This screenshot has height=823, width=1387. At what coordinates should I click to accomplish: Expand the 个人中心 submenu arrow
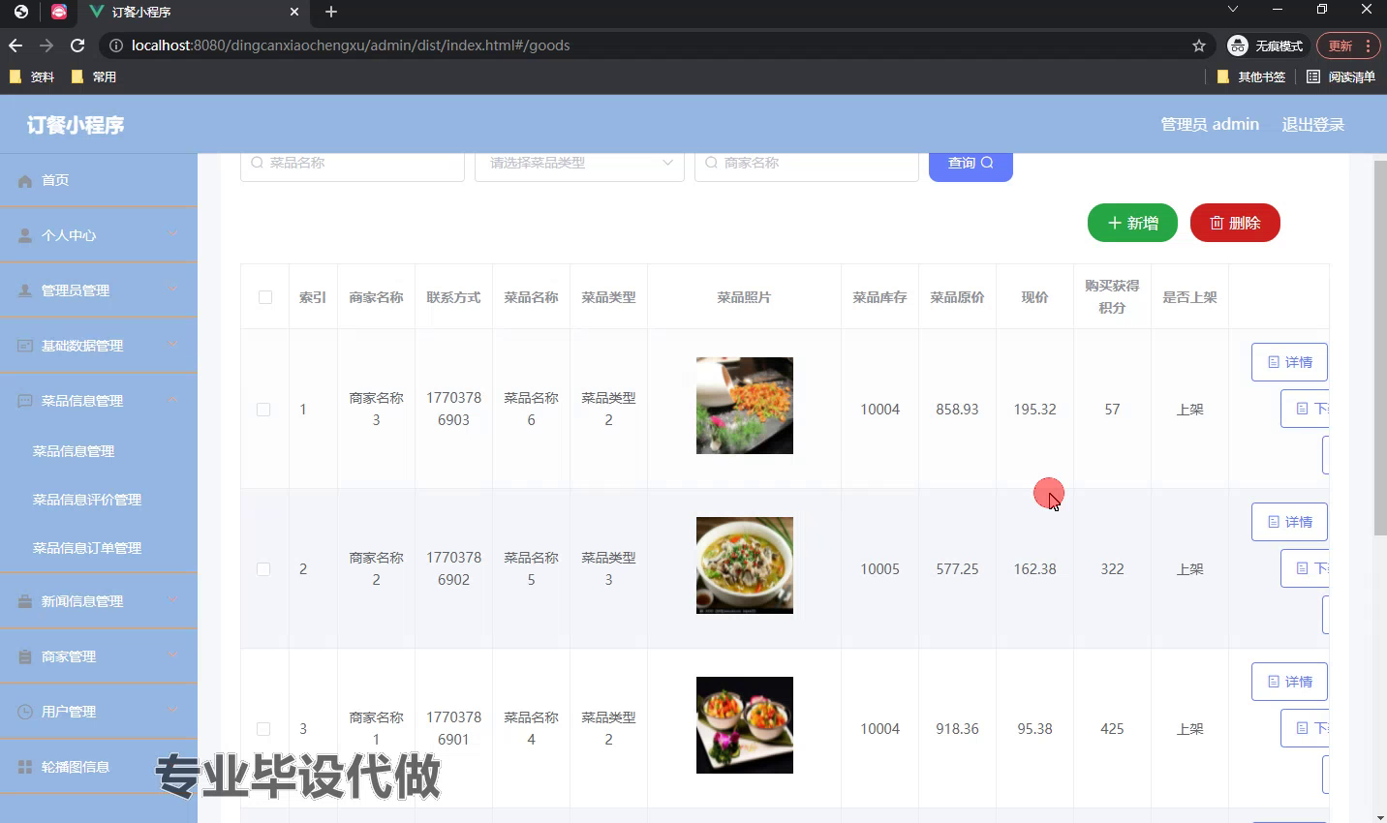point(172,235)
